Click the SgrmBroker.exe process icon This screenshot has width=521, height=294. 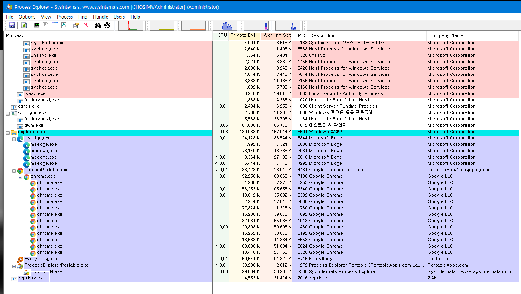(x=27, y=43)
